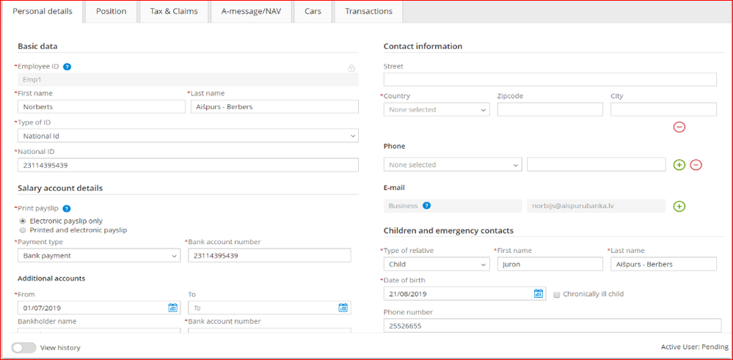The image size is (733, 360).
Task: Click the Street input field
Action: tap(550, 79)
